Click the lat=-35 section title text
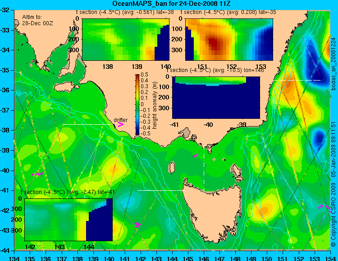The height and width of the screenshot is (261, 338). tap(228, 12)
